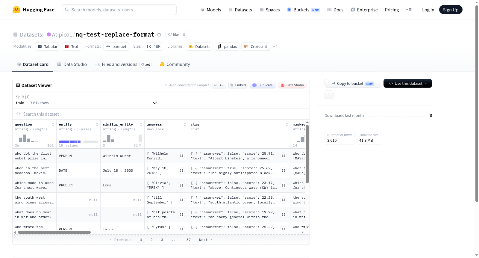Expand JSON icon in Albert Einstein ctxs cell

[x=284, y=156]
